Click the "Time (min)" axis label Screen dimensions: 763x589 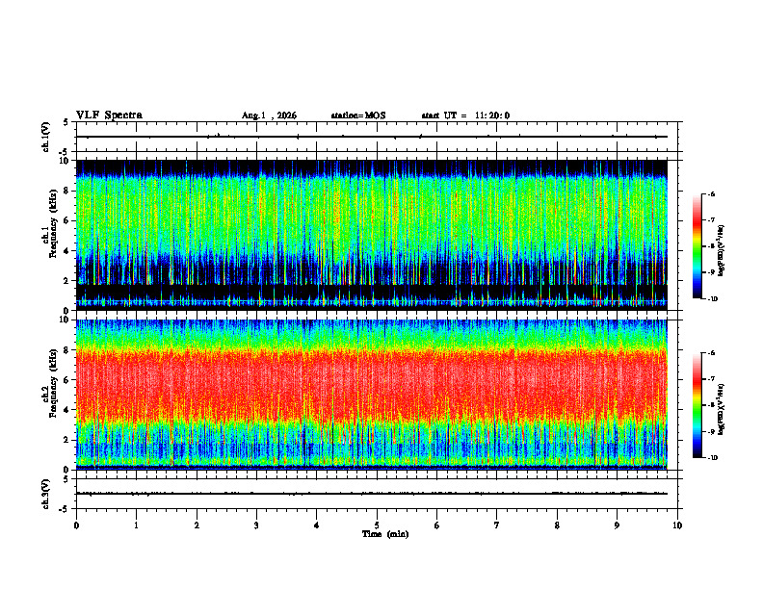tap(385, 534)
